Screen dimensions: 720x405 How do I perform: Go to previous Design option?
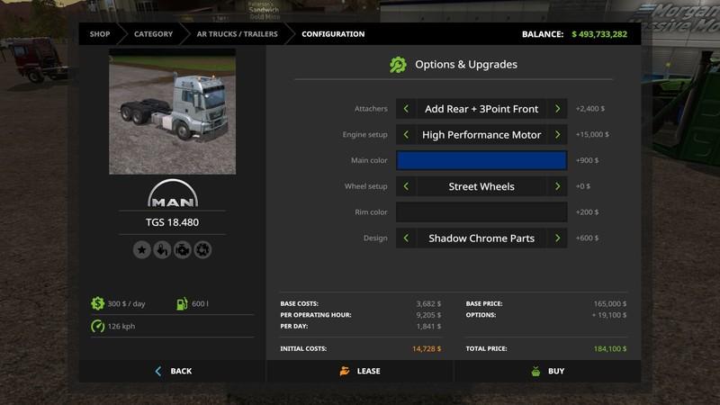(x=406, y=238)
